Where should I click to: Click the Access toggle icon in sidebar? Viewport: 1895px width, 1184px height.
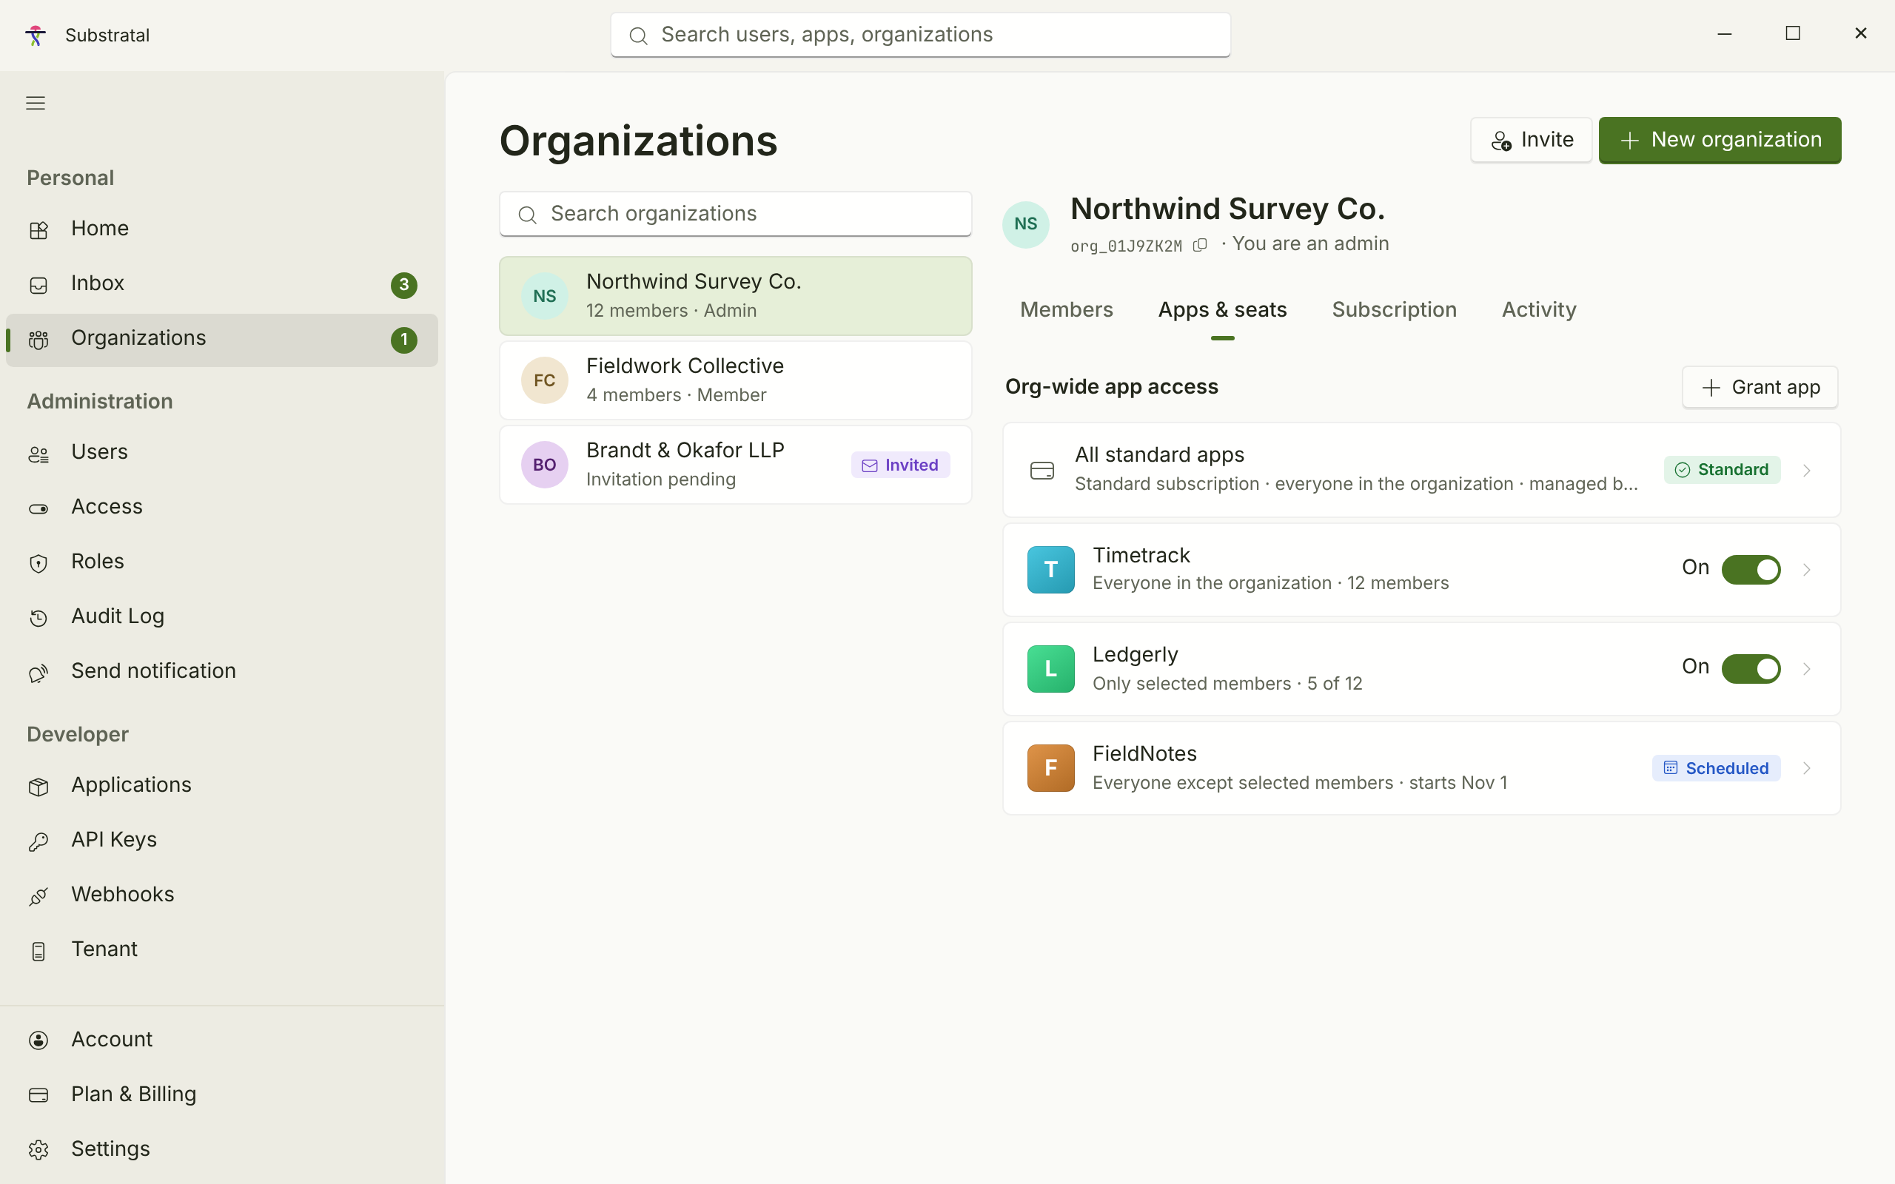tap(38, 508)
